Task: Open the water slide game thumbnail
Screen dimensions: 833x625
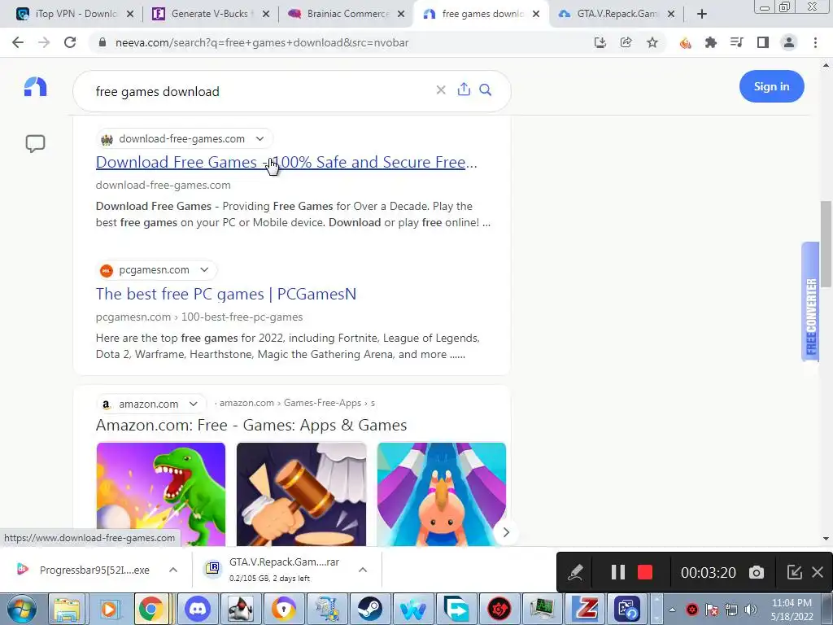Action: click(442, 494)
